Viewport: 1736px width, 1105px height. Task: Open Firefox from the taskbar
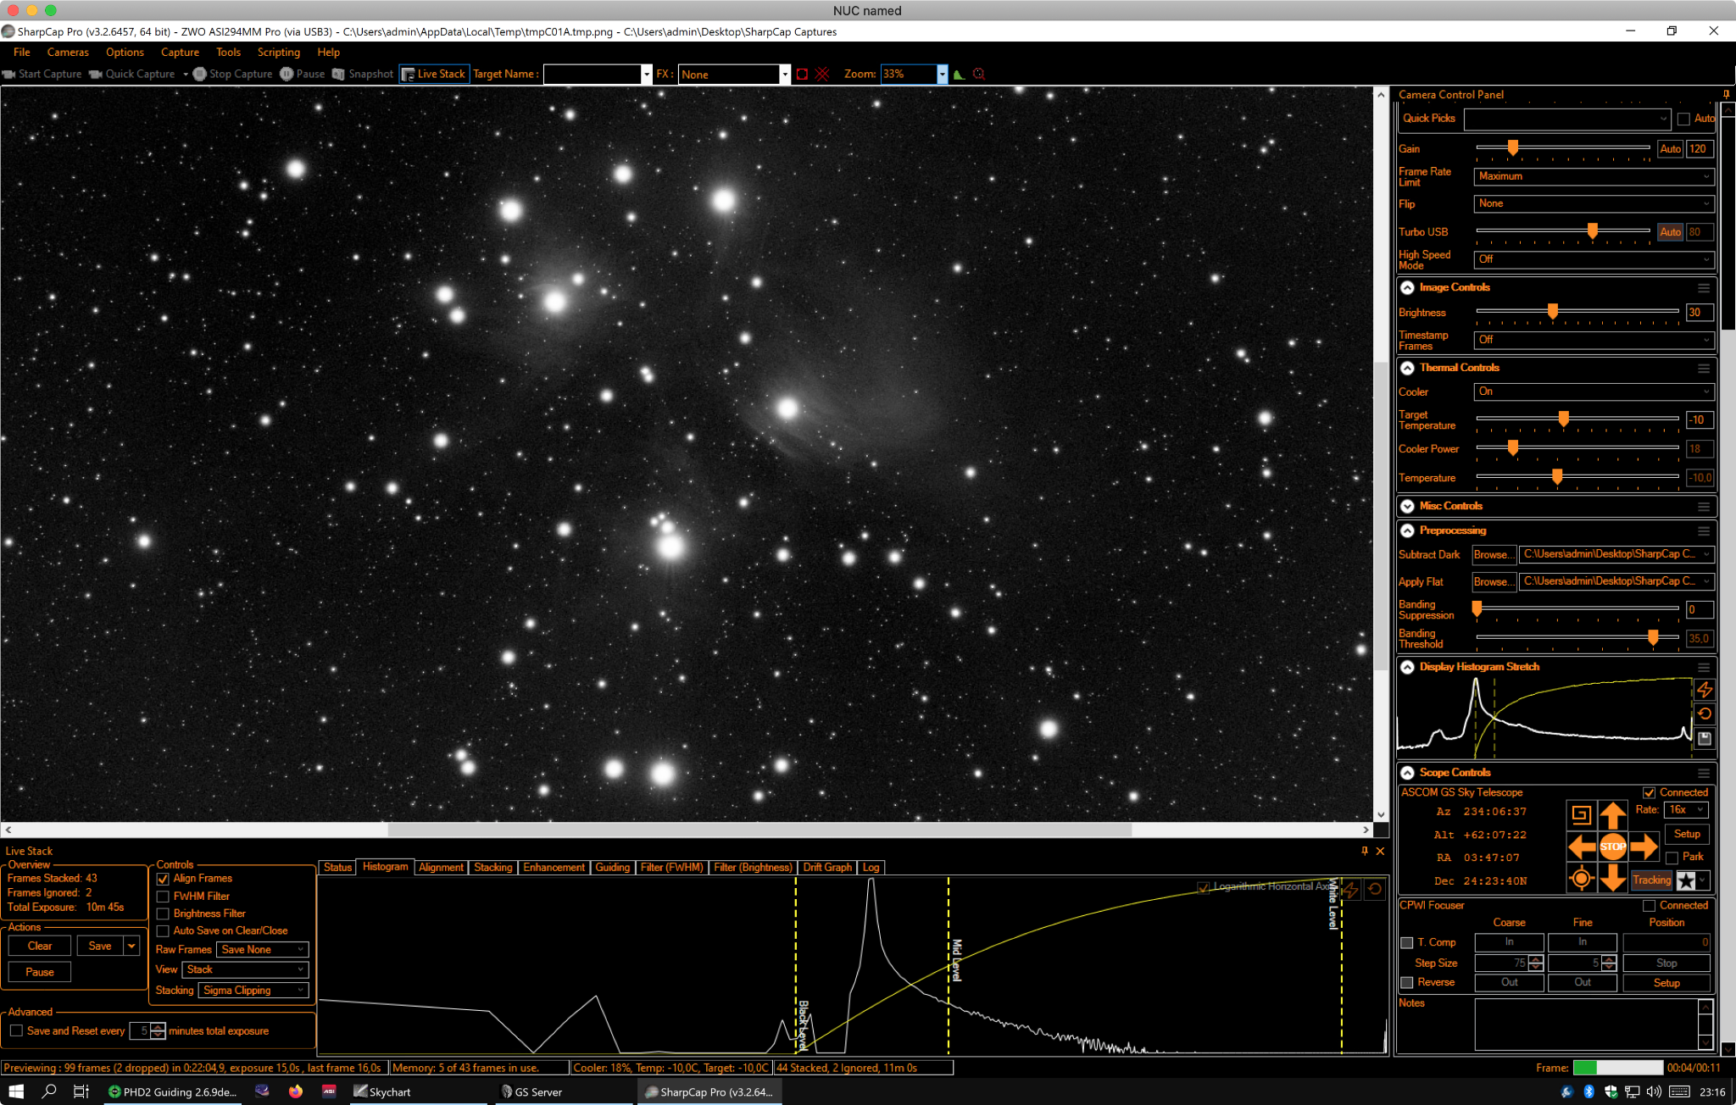(295, 1091)
